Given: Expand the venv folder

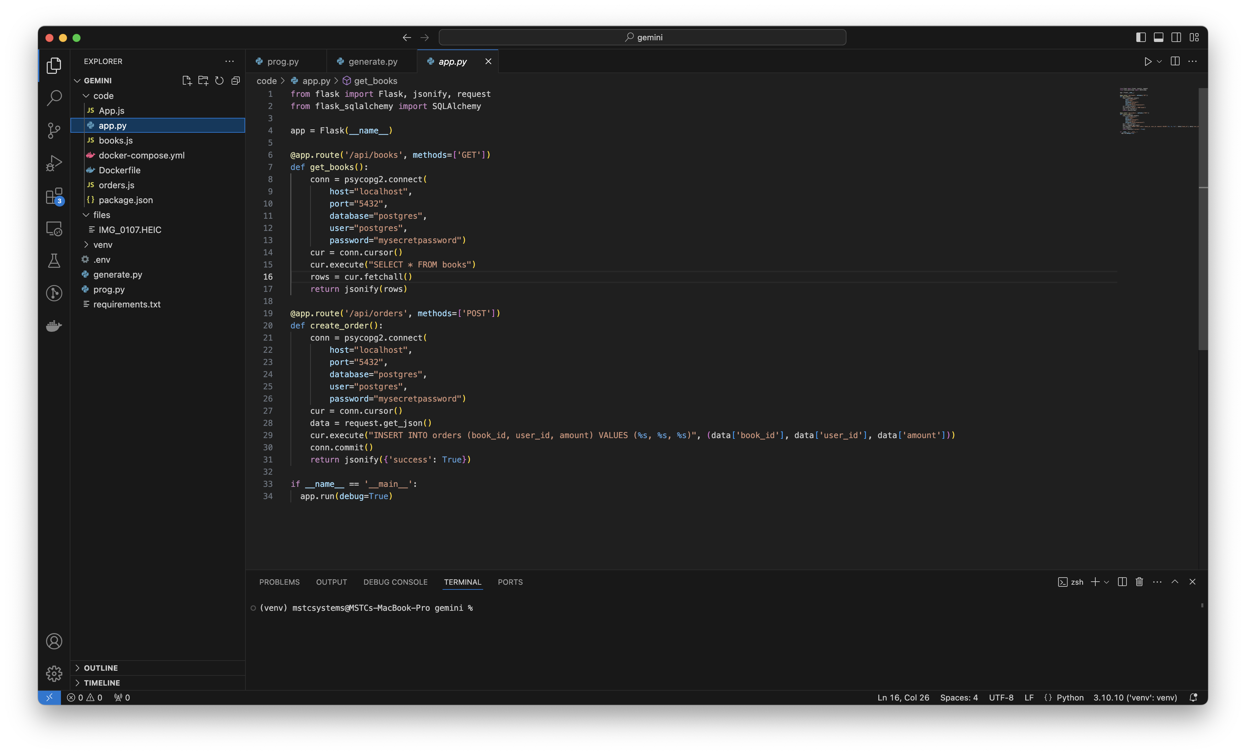Looking at the screenshot, I should coord(103,245).
